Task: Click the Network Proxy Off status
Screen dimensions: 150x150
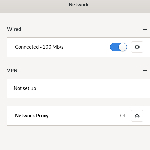Action: tap(123, 116)
